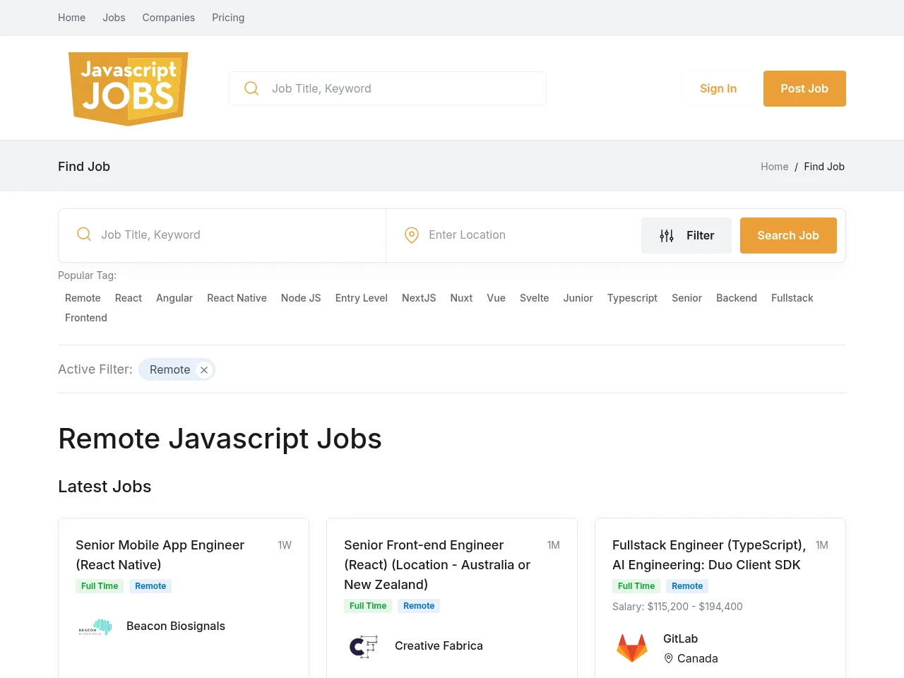
Task: Open Fullstack Engineer (TypeScript) job listing
Action: [709, 555]
